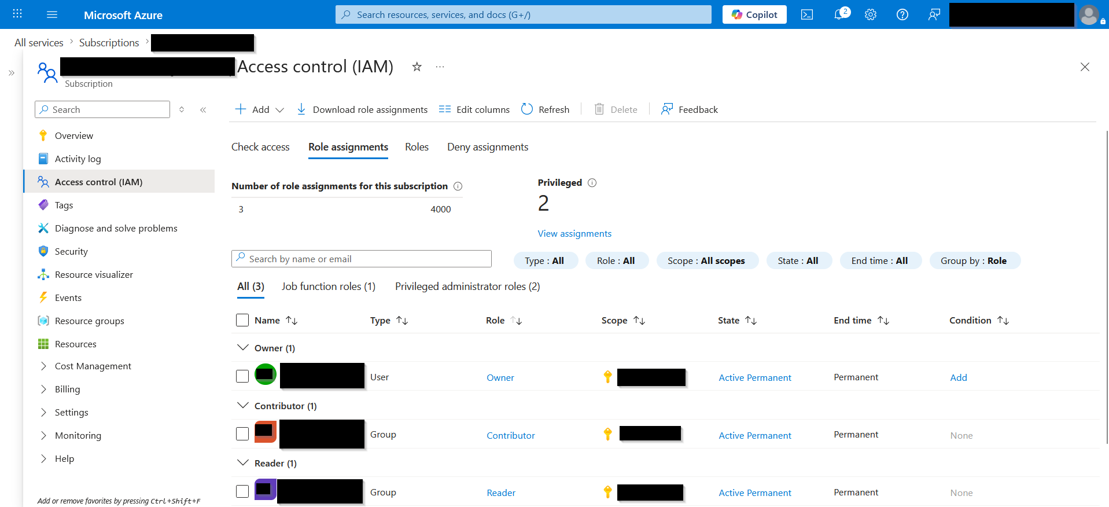Click Download role assignments
The width and height of the screenshot is (1109, 507).
(362, 109)
